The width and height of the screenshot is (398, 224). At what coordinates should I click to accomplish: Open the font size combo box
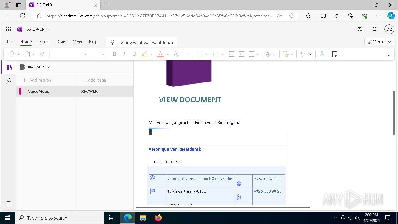(x=98, y=54)
